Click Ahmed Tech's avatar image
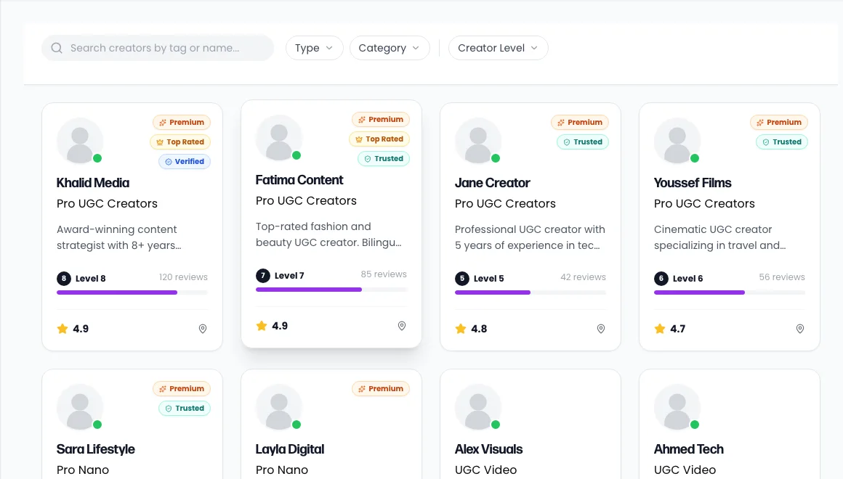This screenshot has height=479, width=843. coord(677,407)
